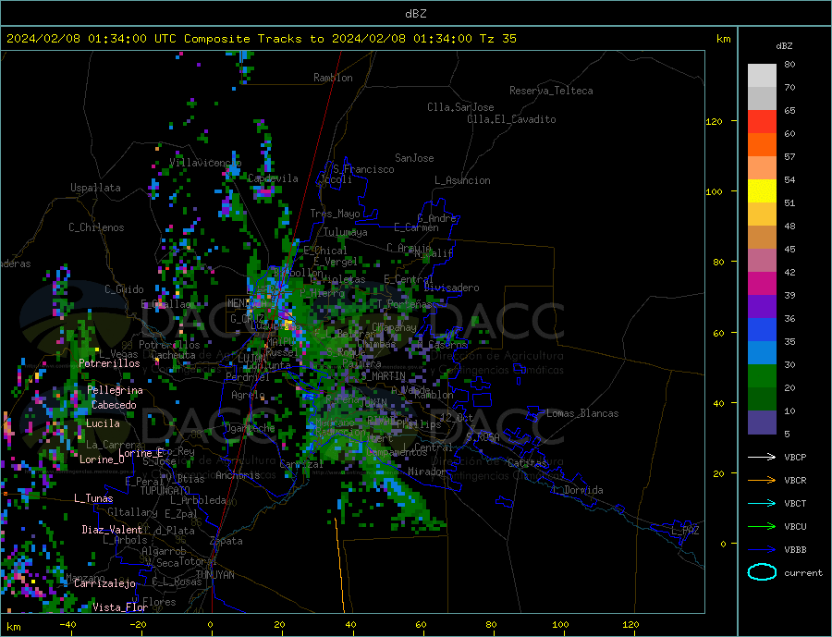
Task: Click the Zapata map label
Action: tap(226, 541)
